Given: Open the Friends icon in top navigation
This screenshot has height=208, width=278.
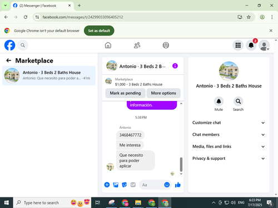Looking at the screenshot, I should pos(137,45).
